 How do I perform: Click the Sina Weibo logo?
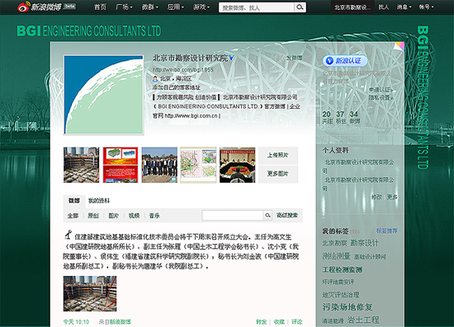click(x=40, y=7)
